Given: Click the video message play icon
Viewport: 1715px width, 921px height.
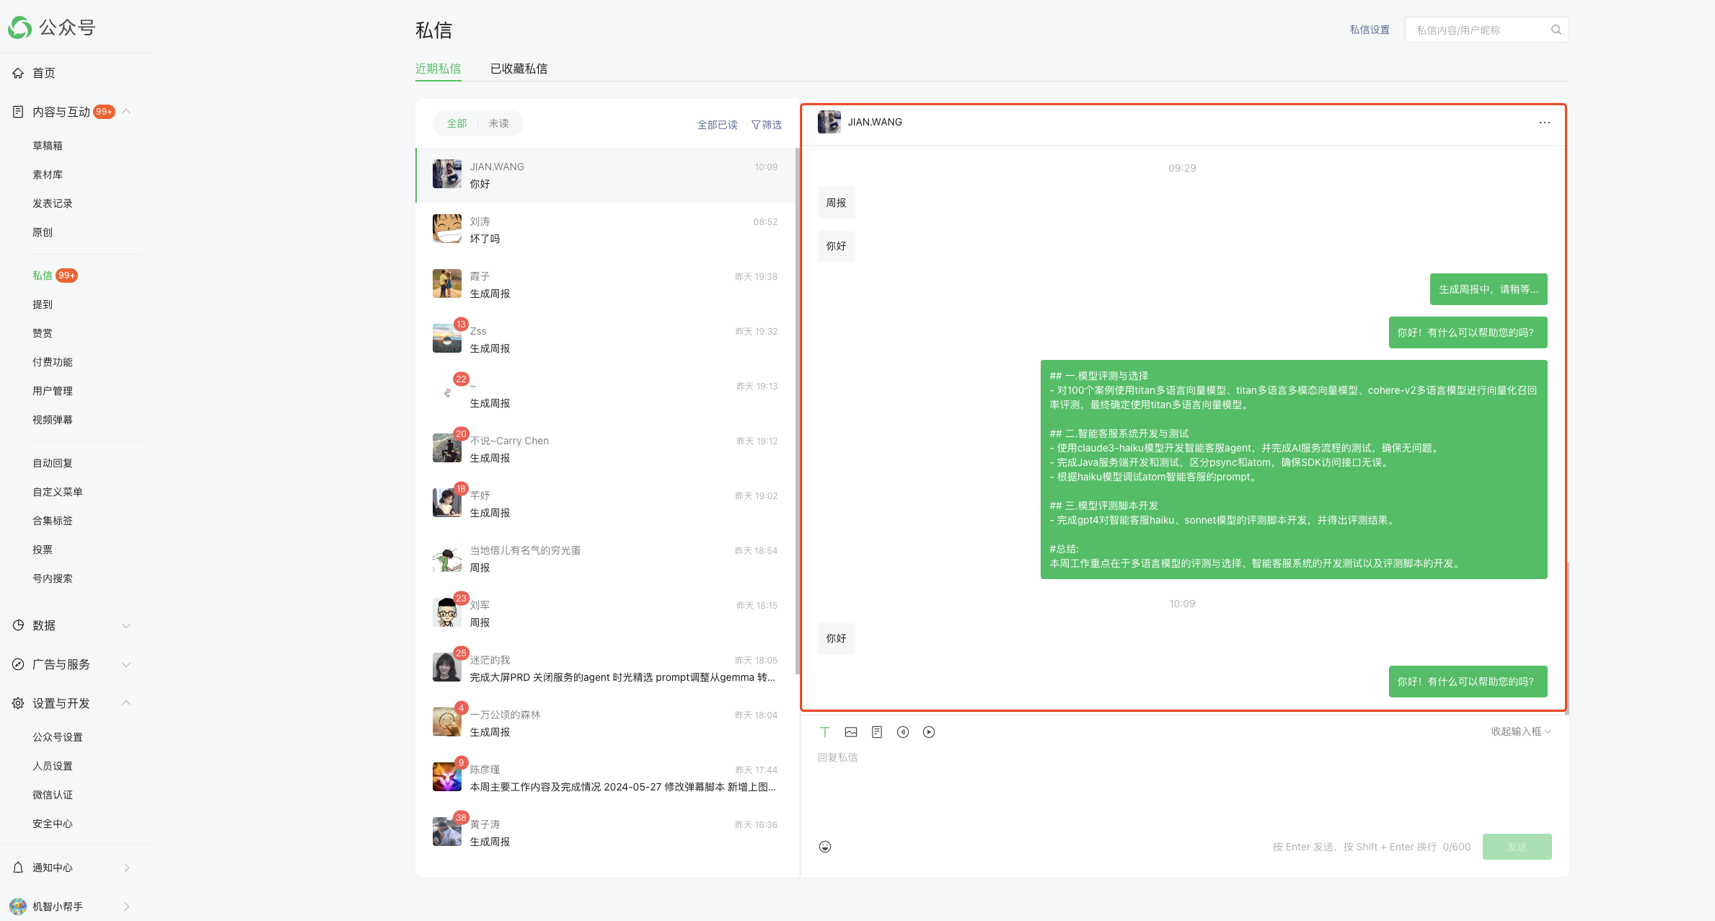Looking at the screenshot, I should [x=929, y=732].
